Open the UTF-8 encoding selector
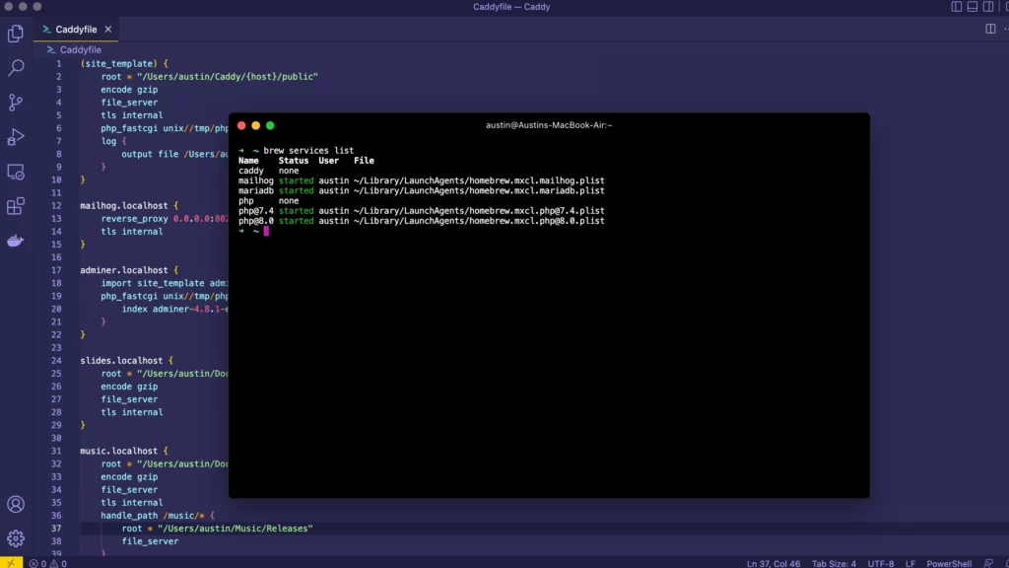1009x568 pixels. point(882,563)
